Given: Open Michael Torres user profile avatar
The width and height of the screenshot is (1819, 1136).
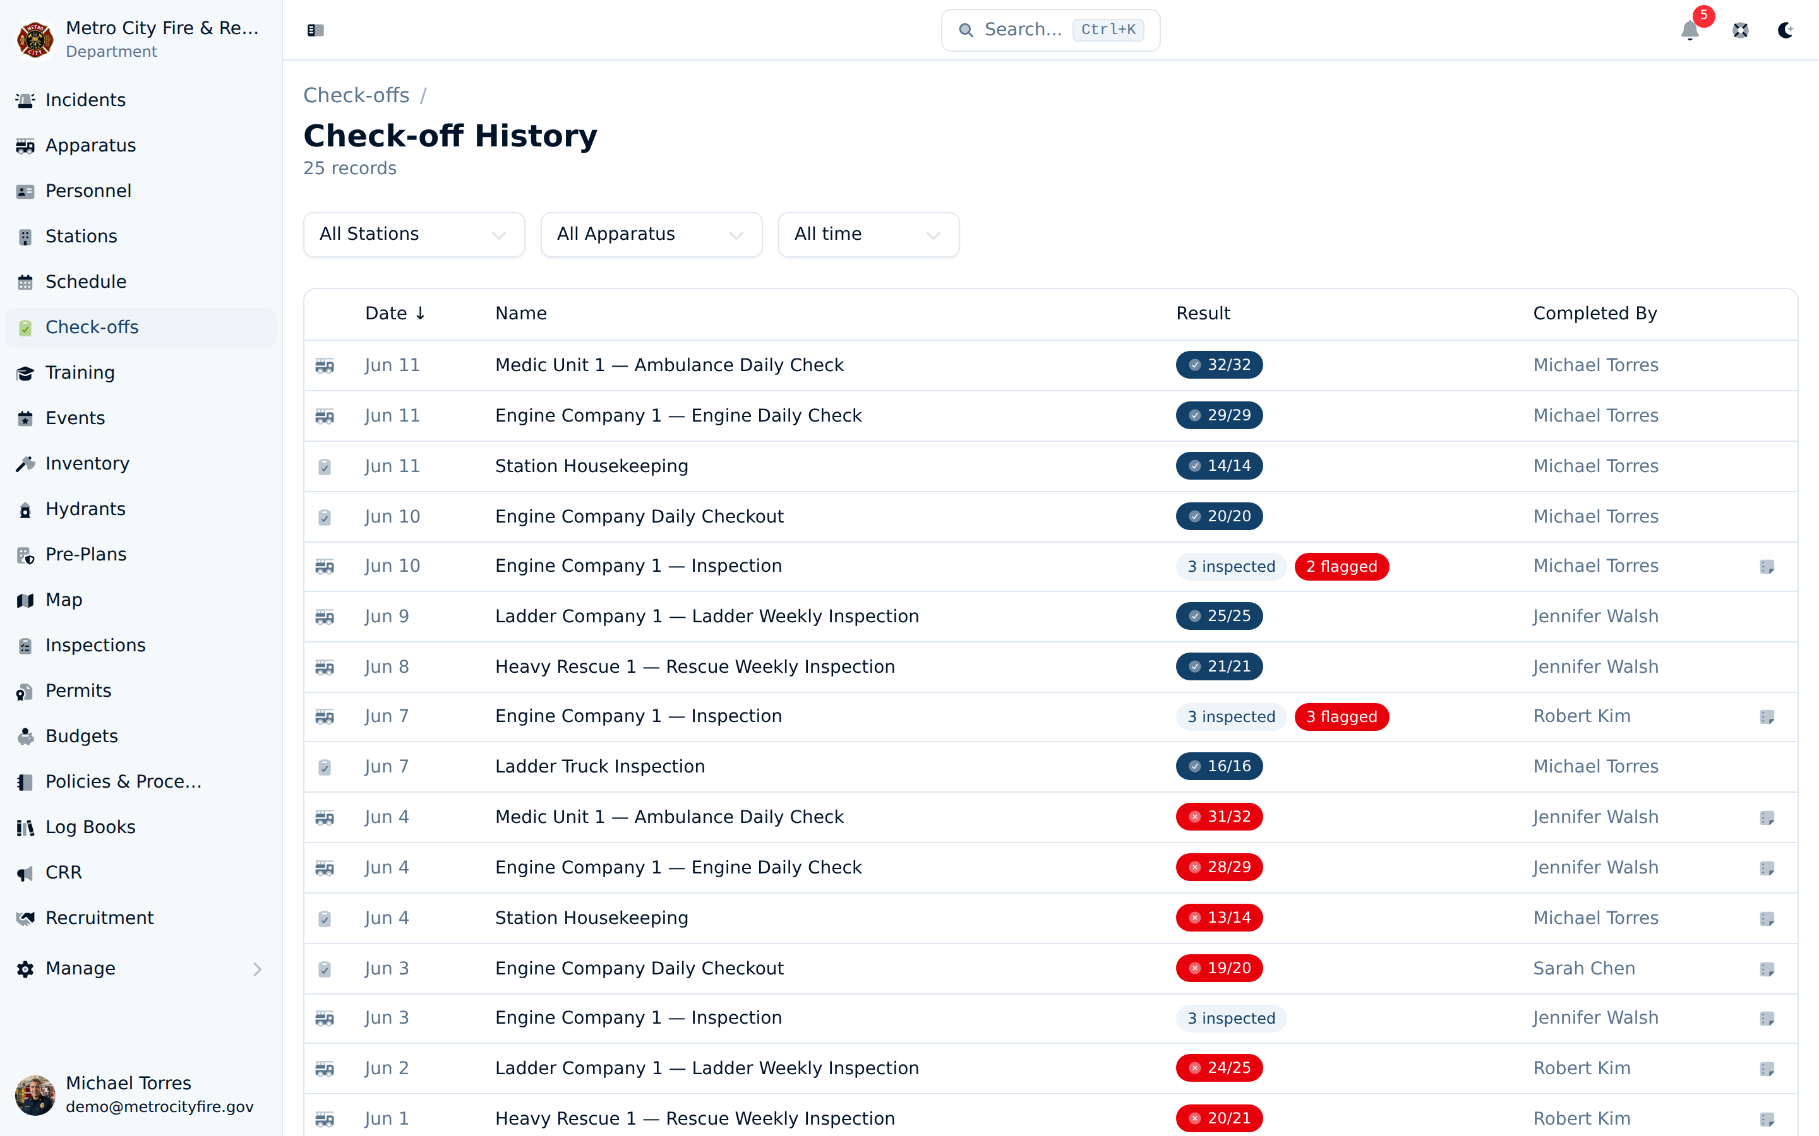Looking at the screenshot, I should (35, 1095).
